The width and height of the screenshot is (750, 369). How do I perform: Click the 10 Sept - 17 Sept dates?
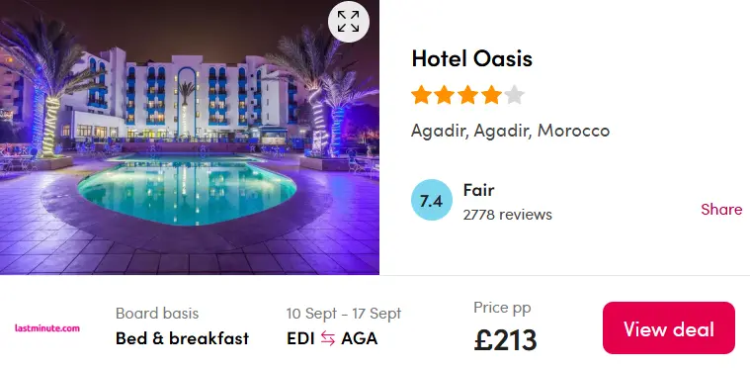tap(344, 314)
